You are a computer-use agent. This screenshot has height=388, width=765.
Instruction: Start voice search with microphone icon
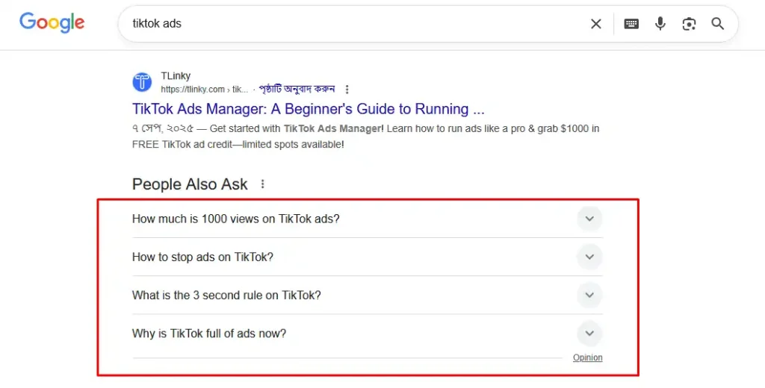click(660, 23)
